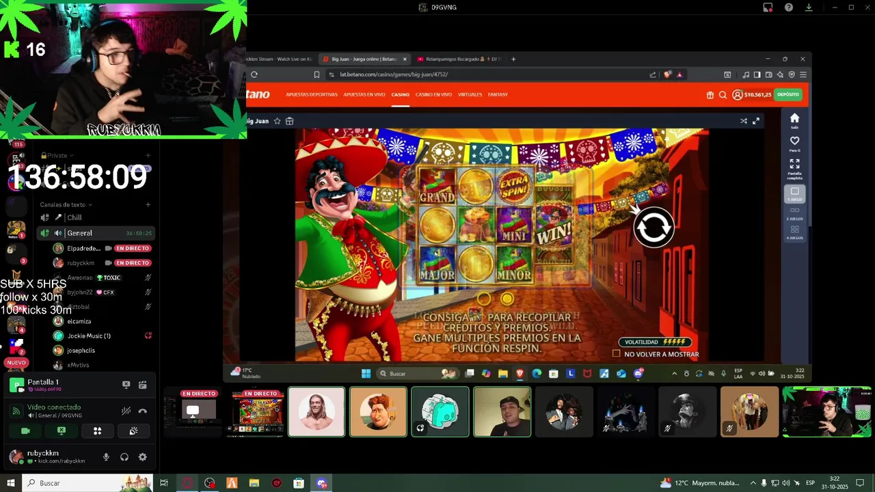Viewport: 875px width, 492px height.
Task: Check the No volver a mostrar box
Action: 617,354
